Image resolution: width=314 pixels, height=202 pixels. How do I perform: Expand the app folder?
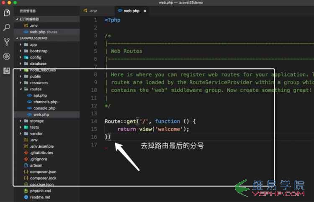21,45
